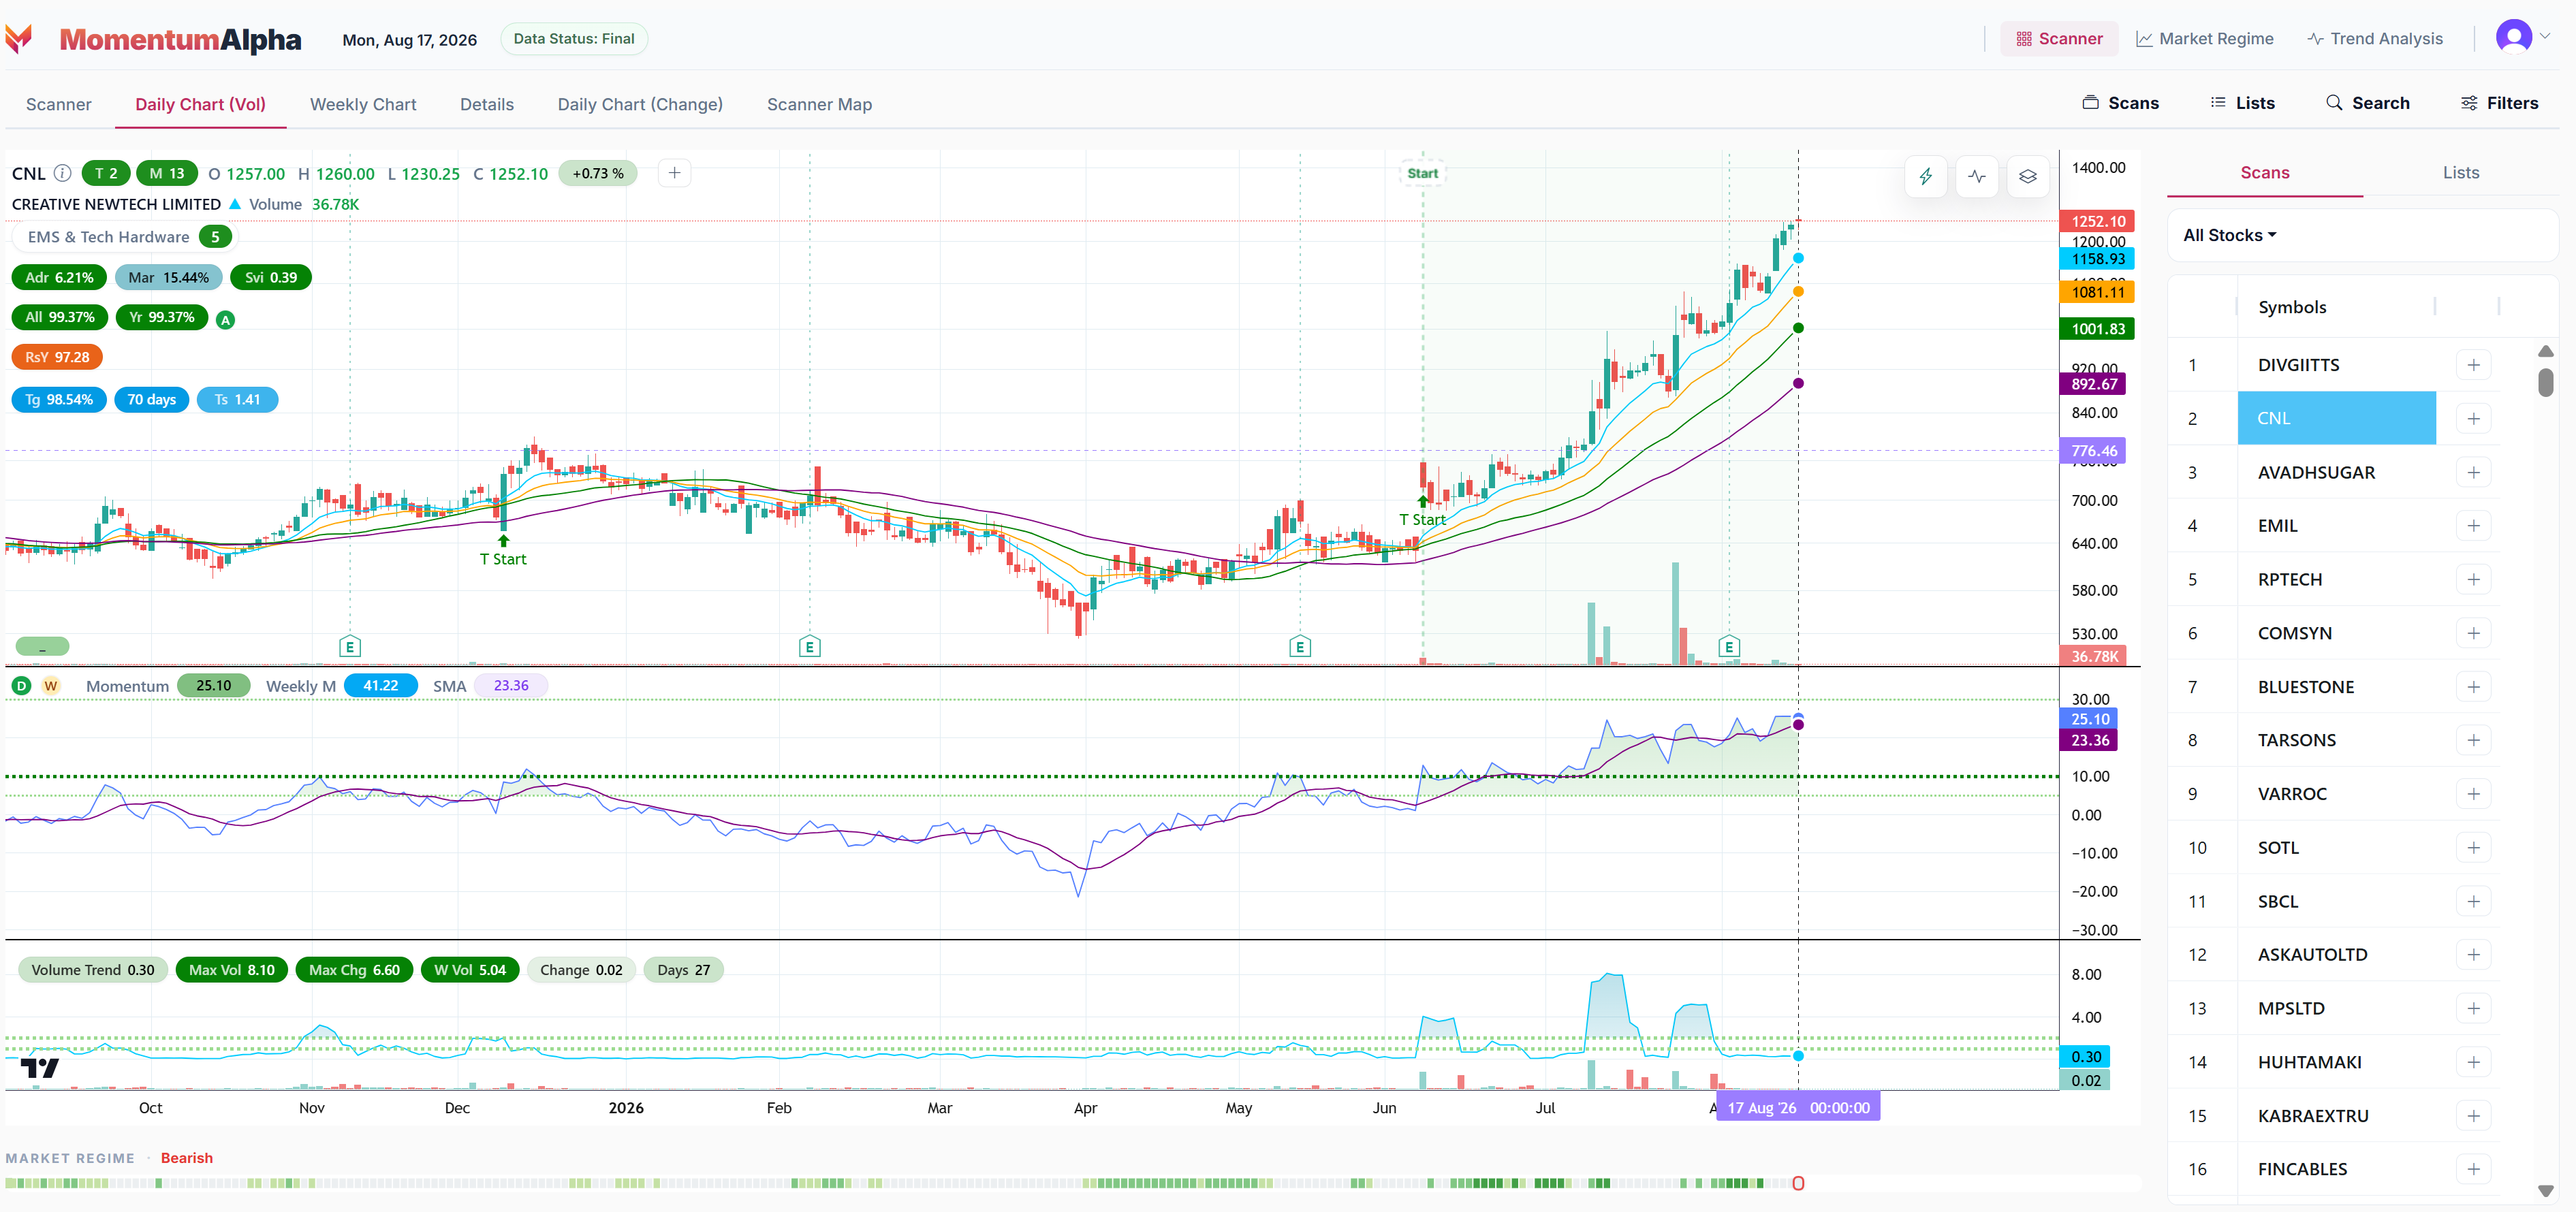Add HUHTAMAKI with its plus icon
2576x1212 pixels.
2473,1062
